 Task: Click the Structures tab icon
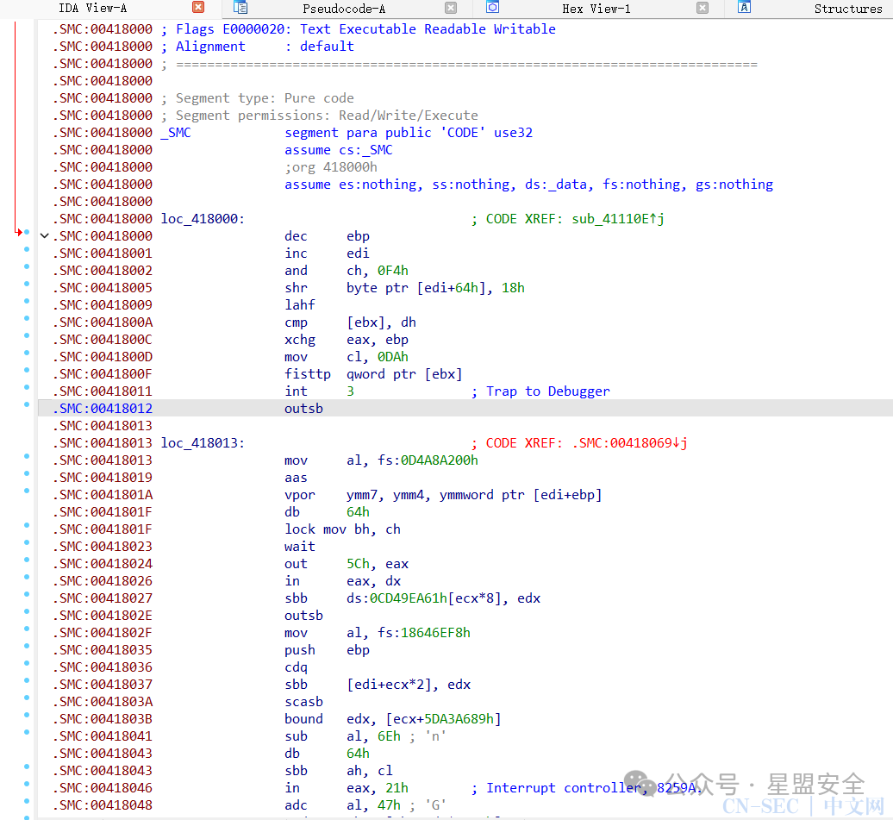click(x=744, y=8)
